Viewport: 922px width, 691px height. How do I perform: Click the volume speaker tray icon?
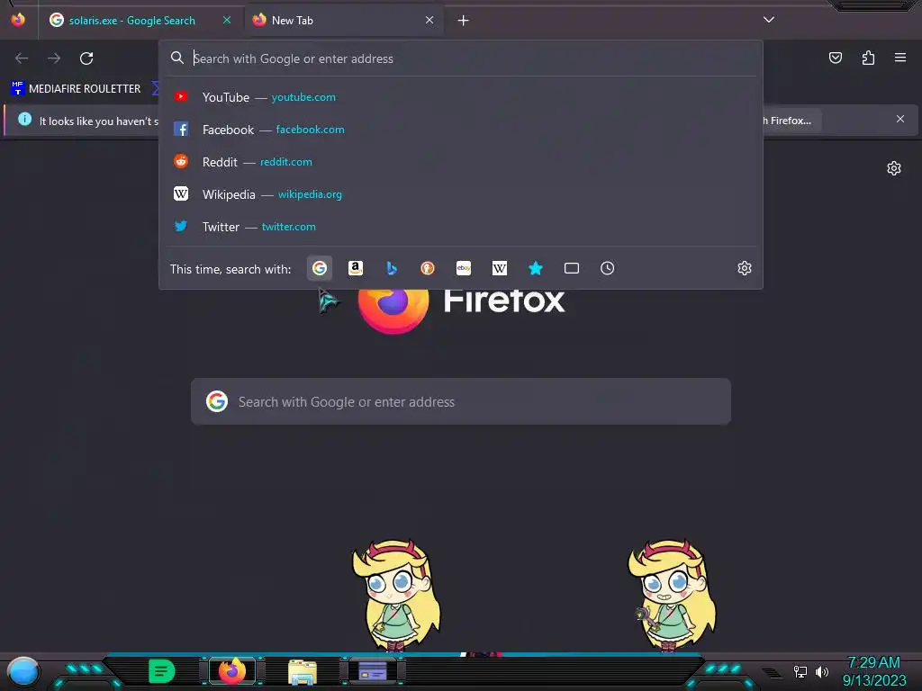tap(822, 671)
